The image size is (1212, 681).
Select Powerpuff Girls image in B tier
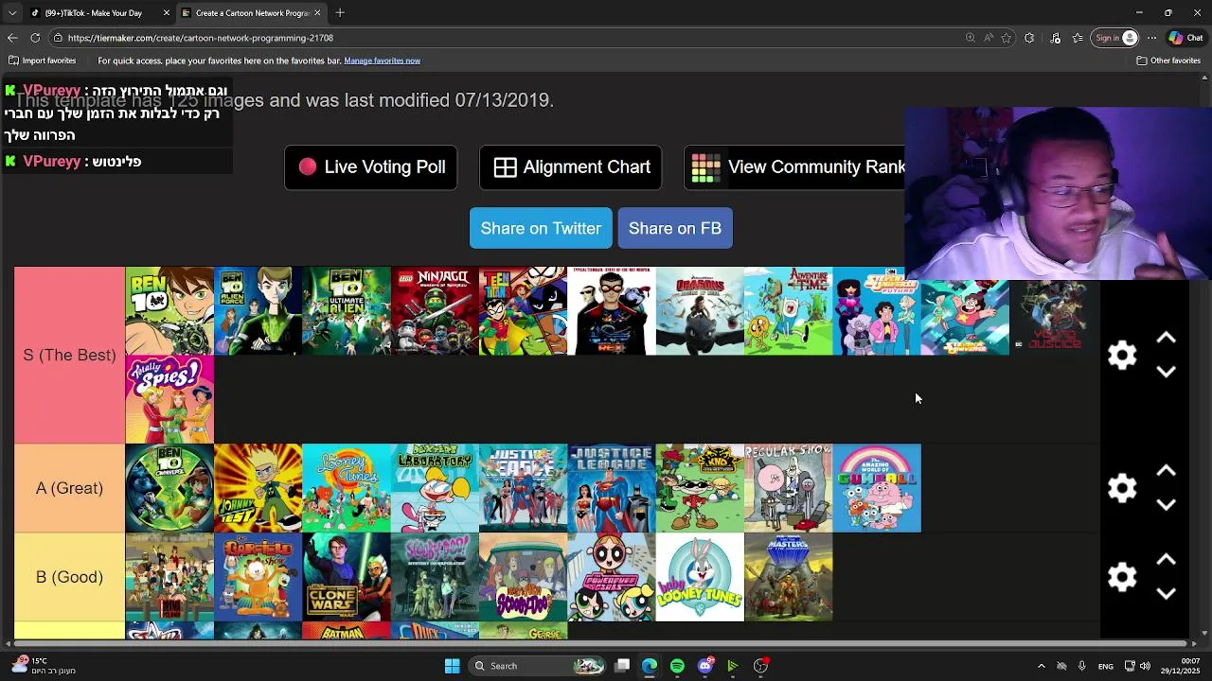coord(612,577)
